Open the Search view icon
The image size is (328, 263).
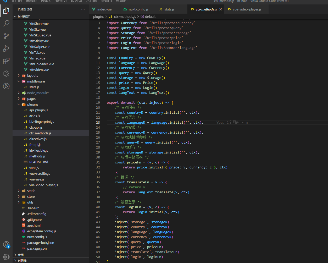tap(6, 23)
